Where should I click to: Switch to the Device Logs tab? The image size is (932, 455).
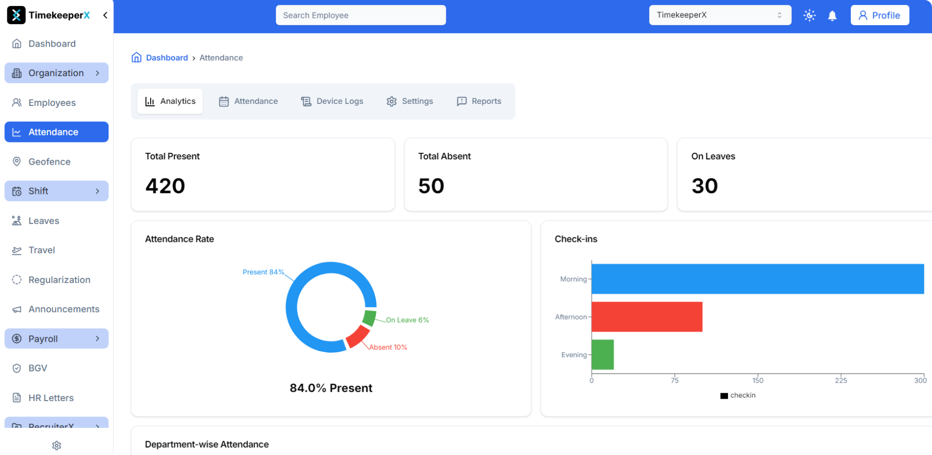[x=332, y=101]
